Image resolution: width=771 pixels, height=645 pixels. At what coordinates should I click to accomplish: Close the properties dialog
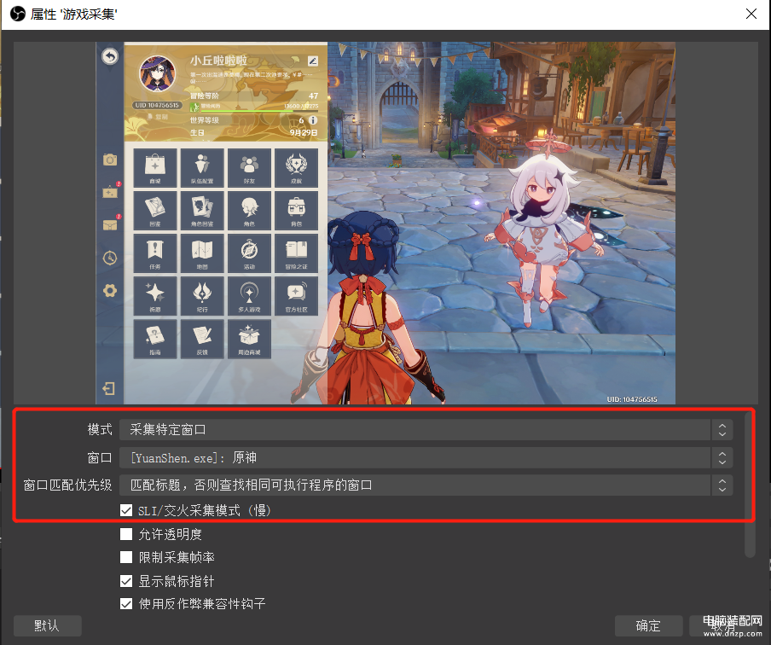tap(751, 14)
